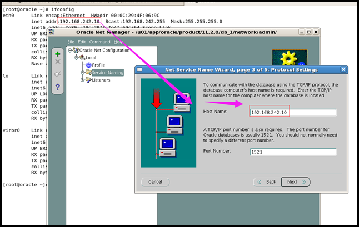Click the Local node icon
Viewport: 359px width, 227px height.
(x=82, y=58)
